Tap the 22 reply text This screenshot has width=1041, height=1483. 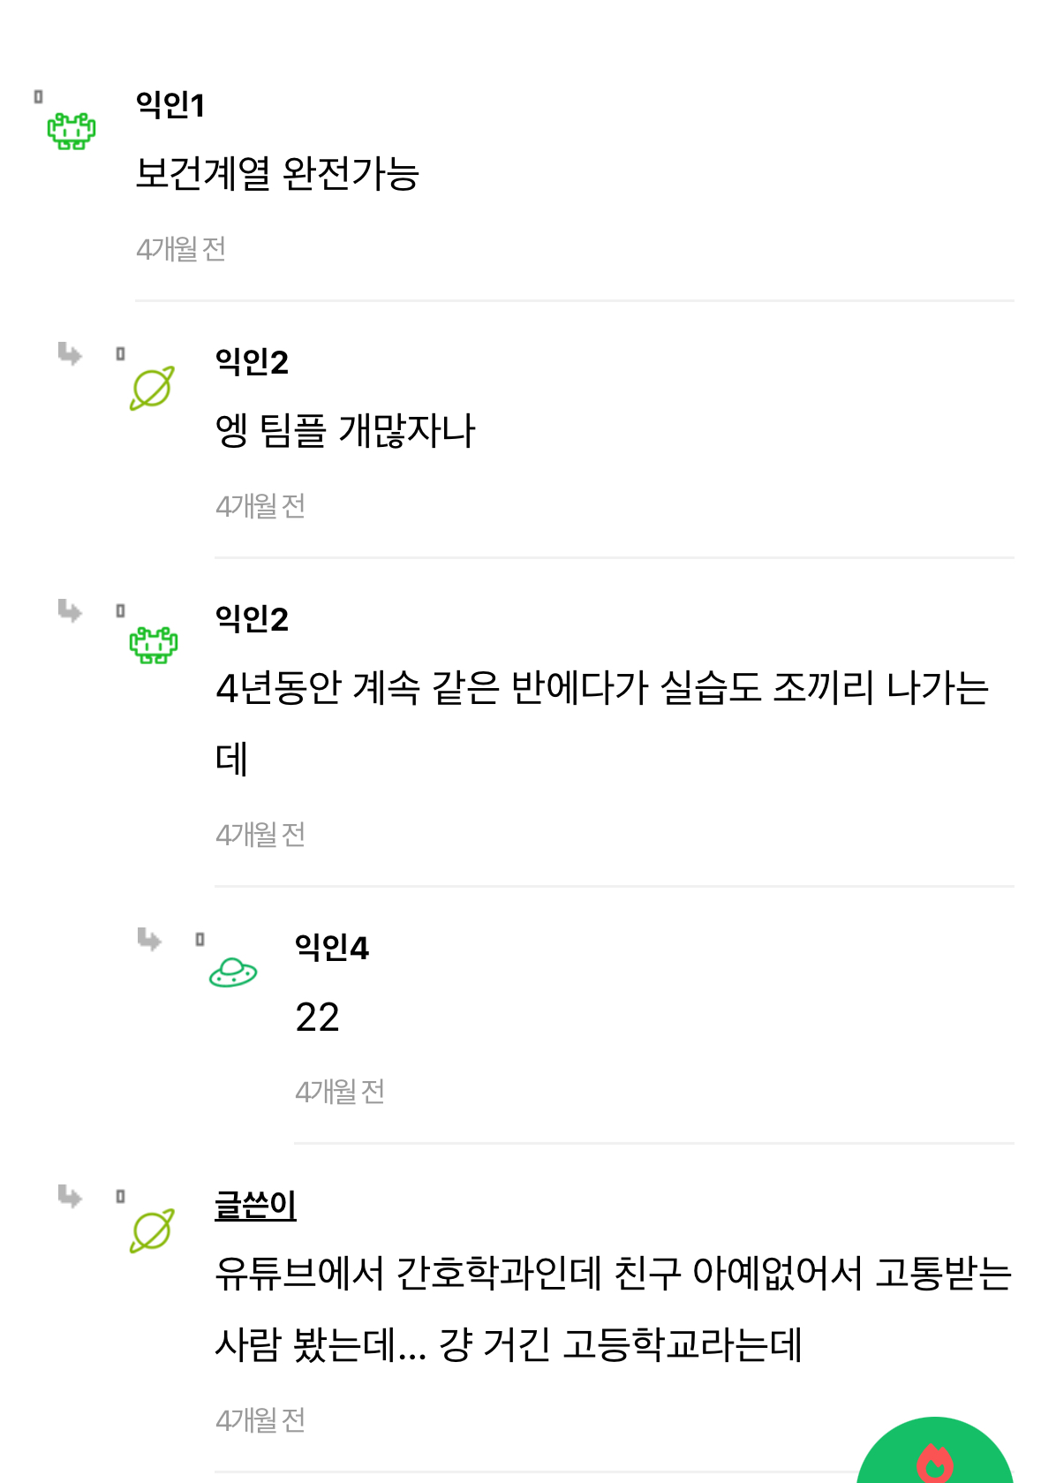[x=318, y=1018]
